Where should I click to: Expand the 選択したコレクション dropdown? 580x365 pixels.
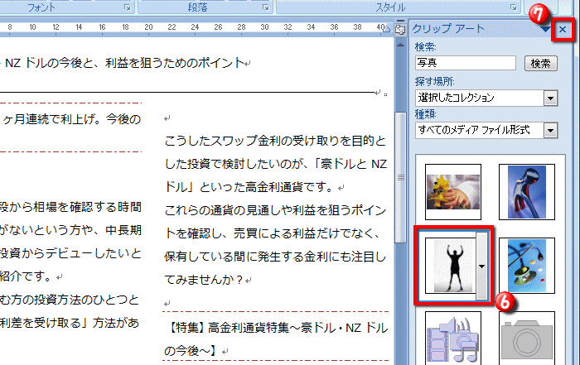pyautogui.click(x=550, y=98)
